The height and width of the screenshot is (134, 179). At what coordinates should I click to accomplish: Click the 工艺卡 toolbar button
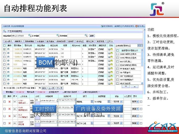(110, 41)
